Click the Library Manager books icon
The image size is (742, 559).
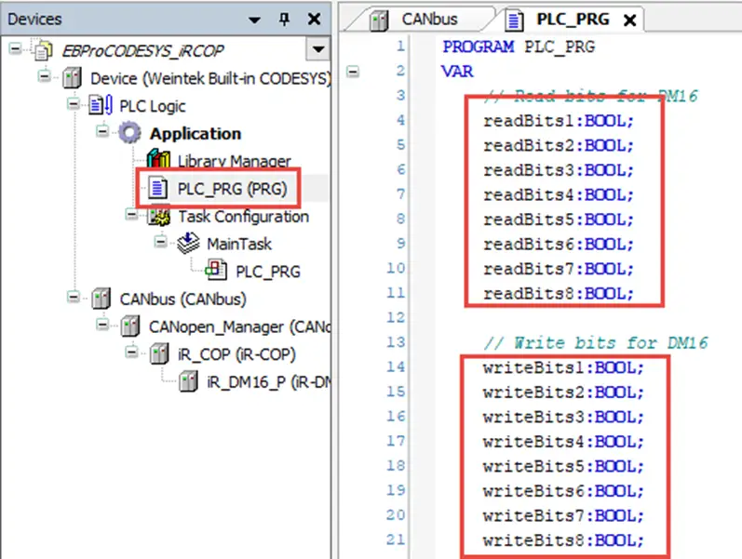(x=158, y=159)
